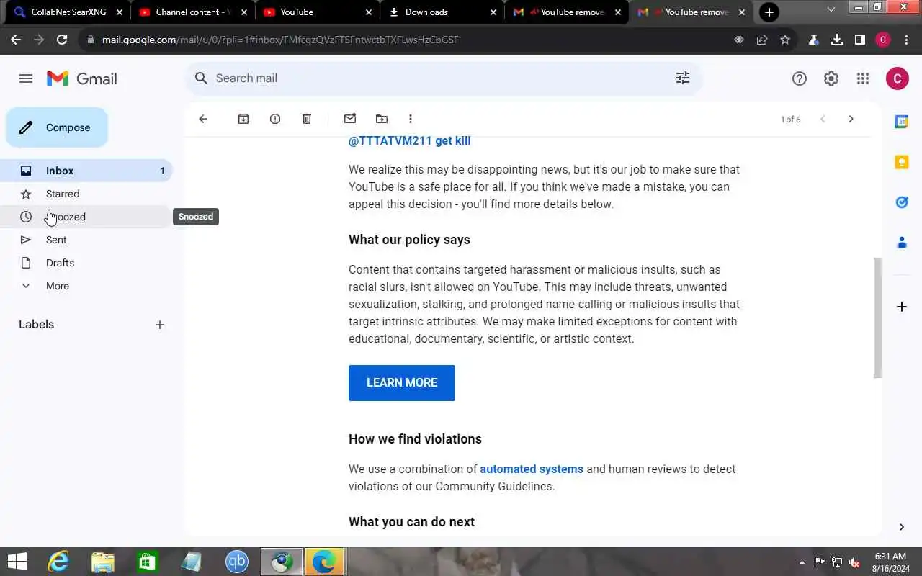This screenshot has height=576, width=922.
Task: Open Google Keep side panel
Action: (901, 162)
